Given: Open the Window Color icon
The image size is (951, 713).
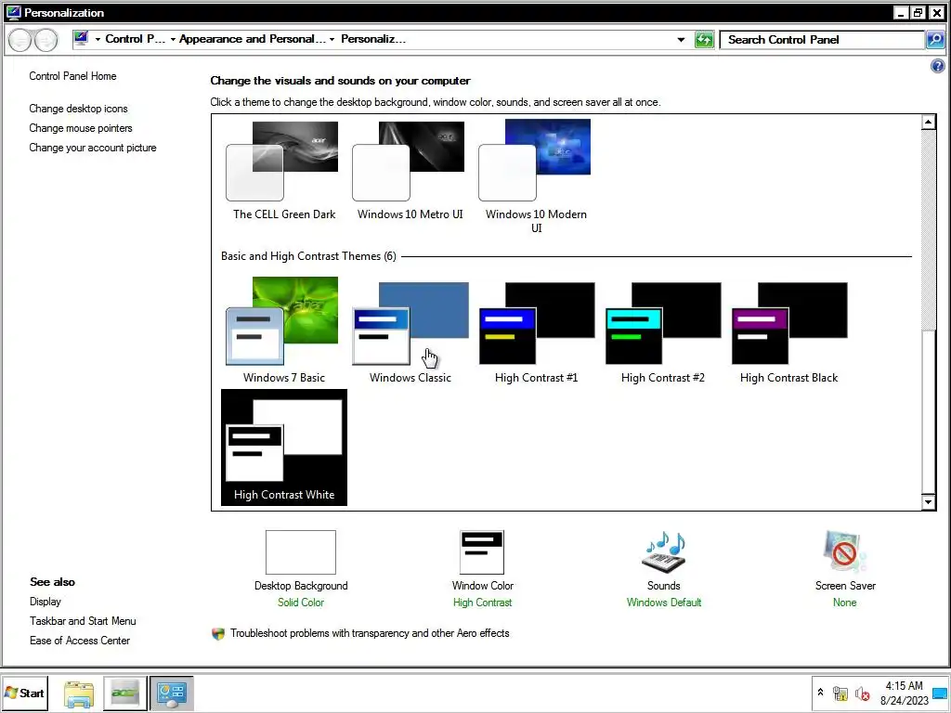Looking at the screenshot, I should click(x=482, y=552).
